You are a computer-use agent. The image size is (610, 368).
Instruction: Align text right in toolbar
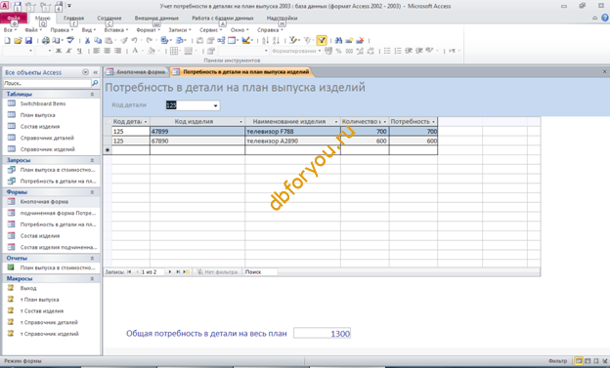tap(117, 51)
